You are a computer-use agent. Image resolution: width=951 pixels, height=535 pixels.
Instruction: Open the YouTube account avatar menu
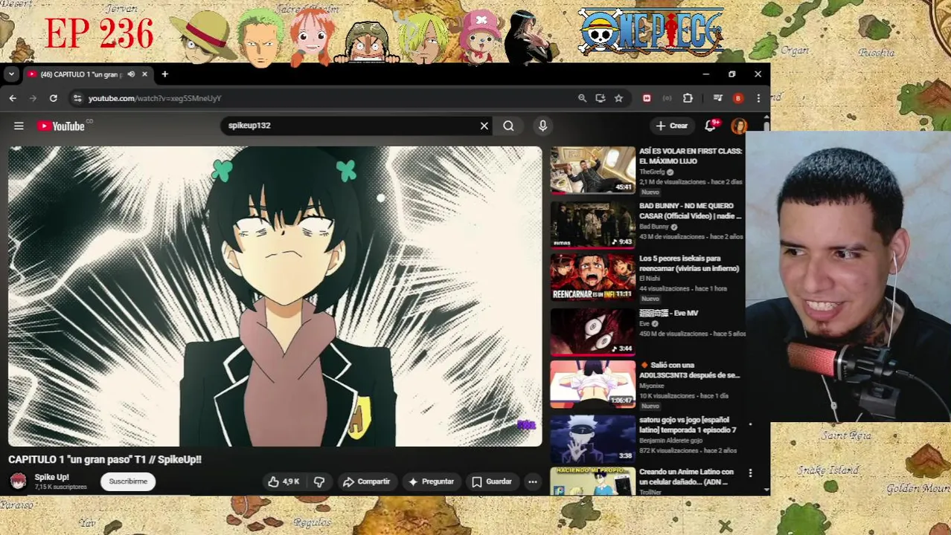(x=739, y=126)
